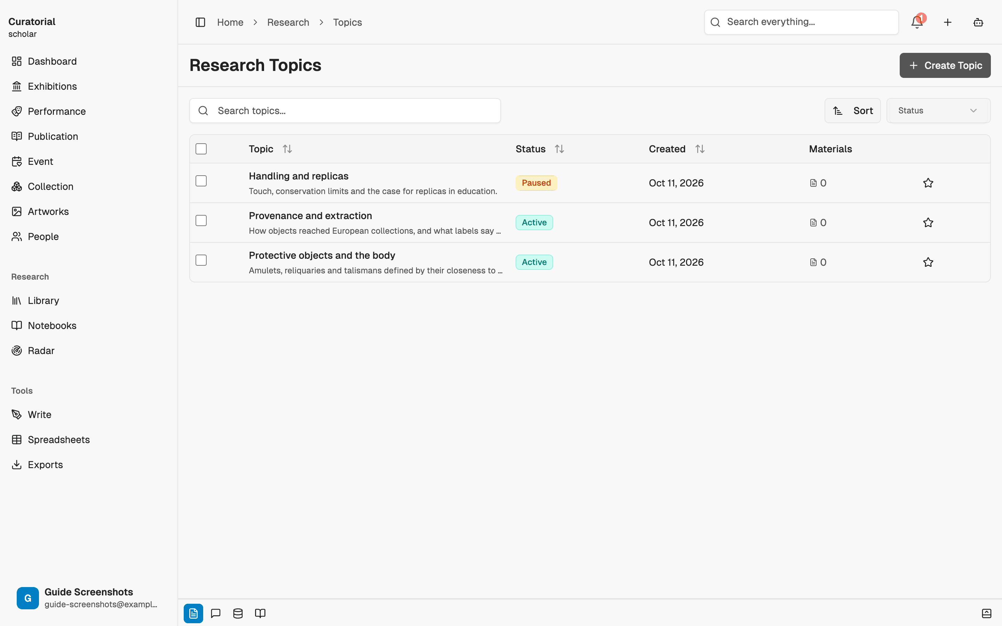
Task: Sort by Topic column arrows
Action: pos(287,149)
